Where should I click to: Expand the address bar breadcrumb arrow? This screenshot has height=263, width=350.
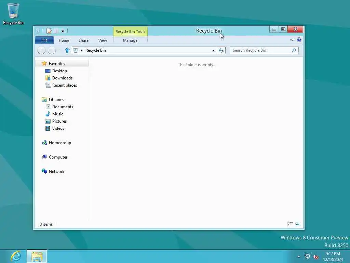pos(81,51)
